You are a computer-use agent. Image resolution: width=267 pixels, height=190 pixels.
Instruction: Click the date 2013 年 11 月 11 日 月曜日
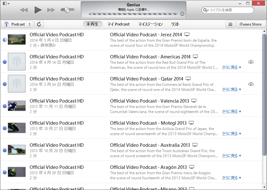coord(53,107)
